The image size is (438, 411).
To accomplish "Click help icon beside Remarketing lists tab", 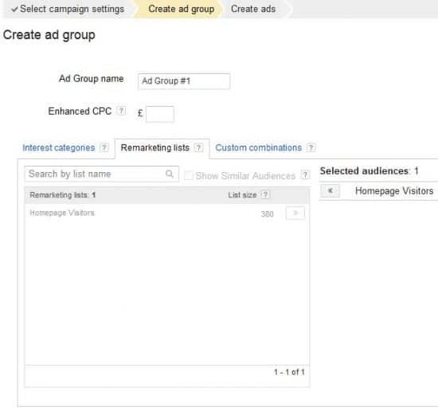I will (198, 147).
